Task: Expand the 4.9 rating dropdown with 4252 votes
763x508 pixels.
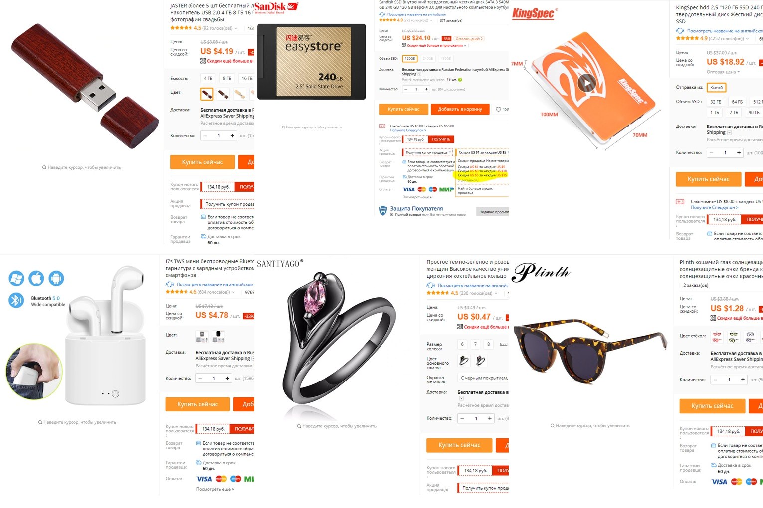Action: coord(746,38)
